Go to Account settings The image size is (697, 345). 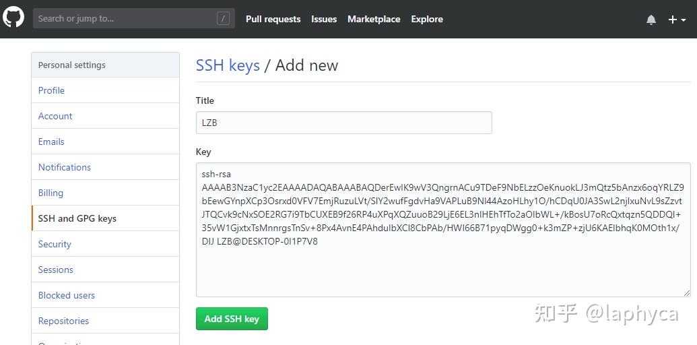(x=55, y=116)
